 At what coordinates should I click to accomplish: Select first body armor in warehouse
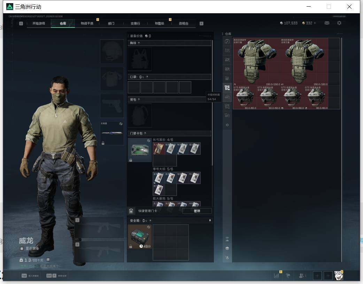coord(257,62)
